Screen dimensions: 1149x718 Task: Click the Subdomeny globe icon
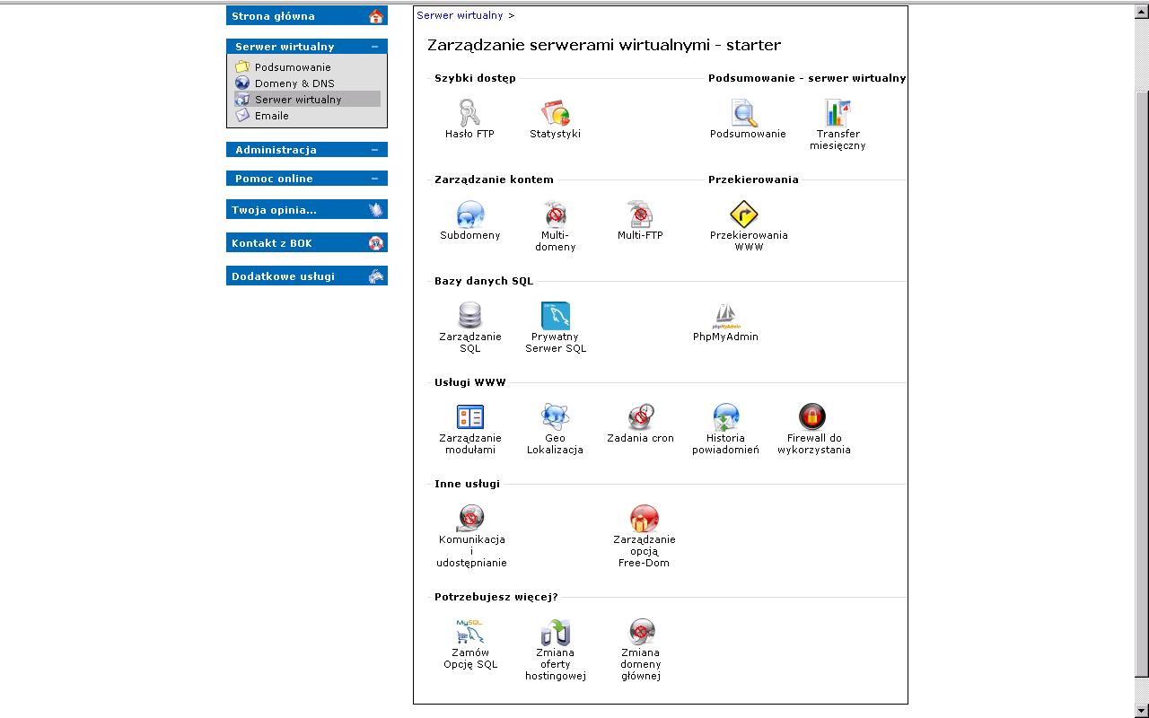pos(469,215)
